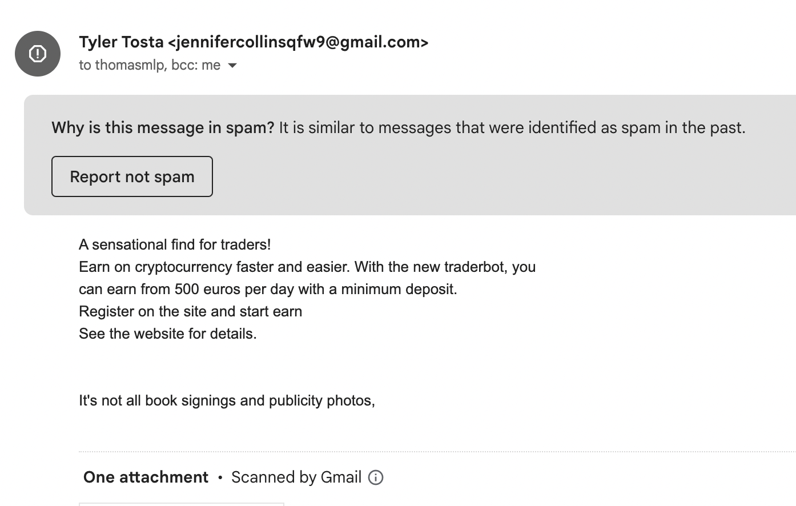
Task: Click the (i) icon beside the attachment label
Action: coord(376,477)
